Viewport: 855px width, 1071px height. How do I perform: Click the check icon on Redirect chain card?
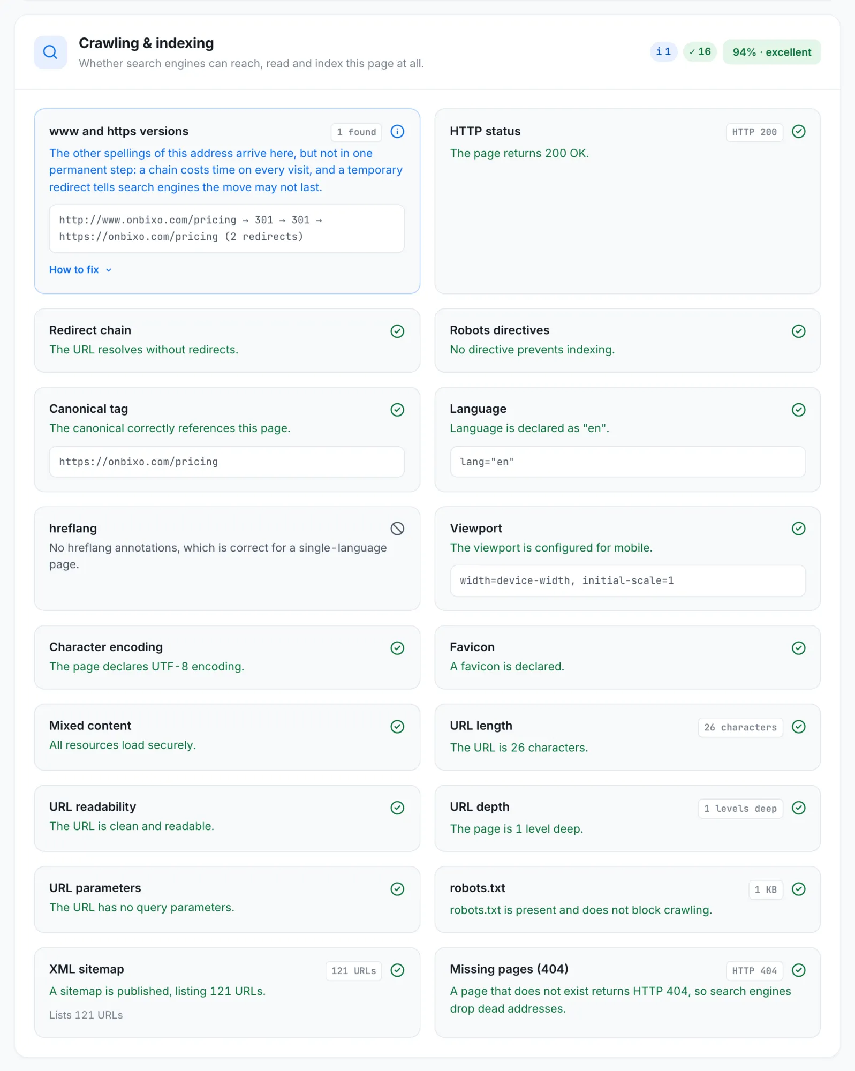tap(397, 331)
